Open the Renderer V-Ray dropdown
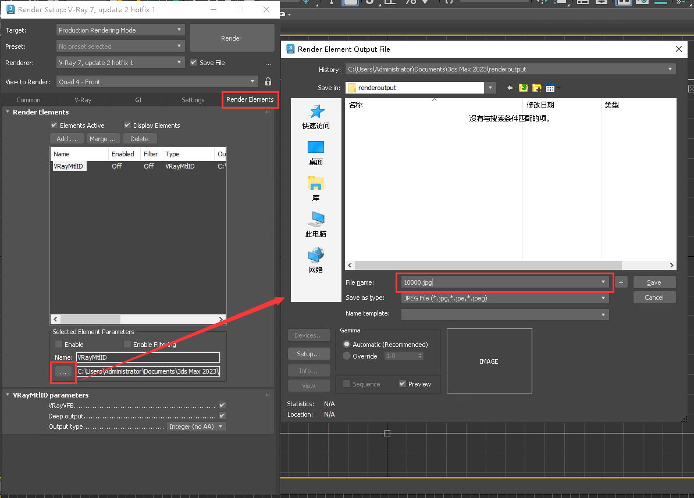The height and width of the screenshot is (498, 694). point(121,63)
